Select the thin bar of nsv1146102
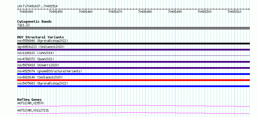Screen dimensions: 258x117 133,56
